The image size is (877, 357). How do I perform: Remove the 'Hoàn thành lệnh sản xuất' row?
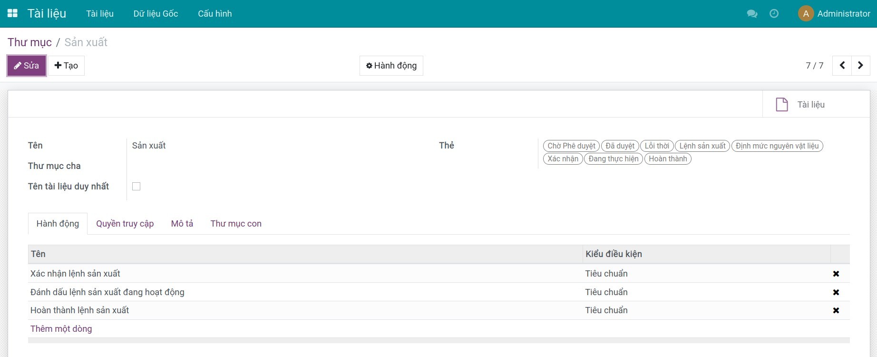tap(836, 310)
